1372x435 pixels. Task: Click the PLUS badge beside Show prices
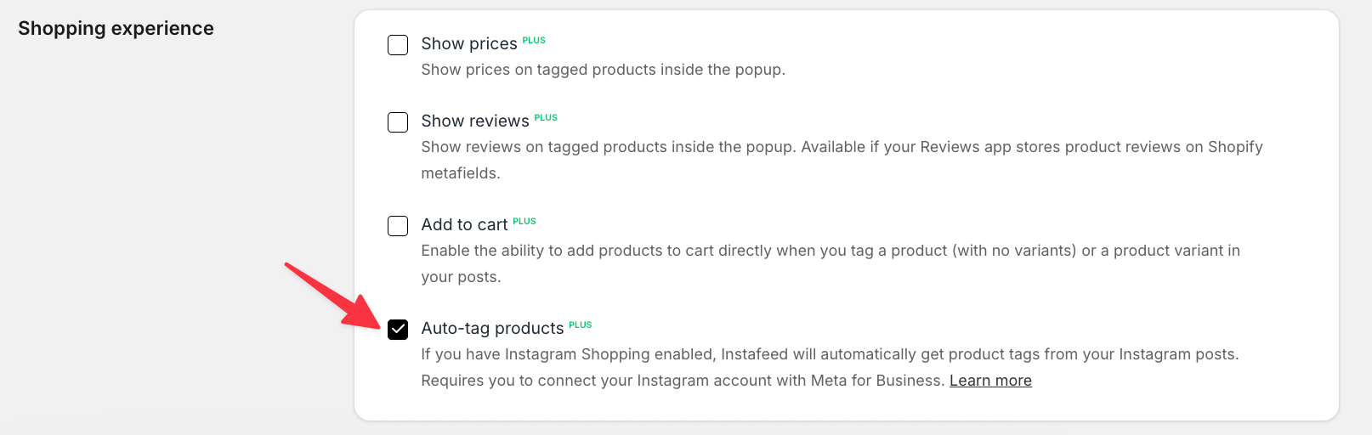[534, 40]
